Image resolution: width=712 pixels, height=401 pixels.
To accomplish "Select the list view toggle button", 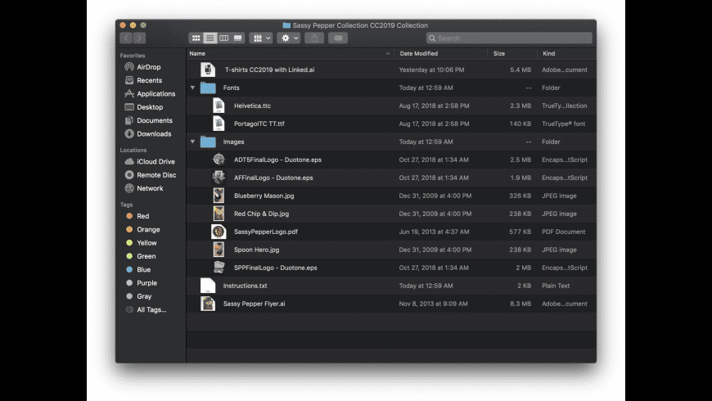I will (210, 38).
